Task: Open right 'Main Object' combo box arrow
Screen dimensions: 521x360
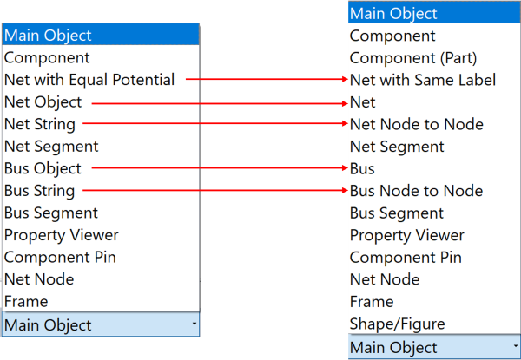Action: click(512, 347)
